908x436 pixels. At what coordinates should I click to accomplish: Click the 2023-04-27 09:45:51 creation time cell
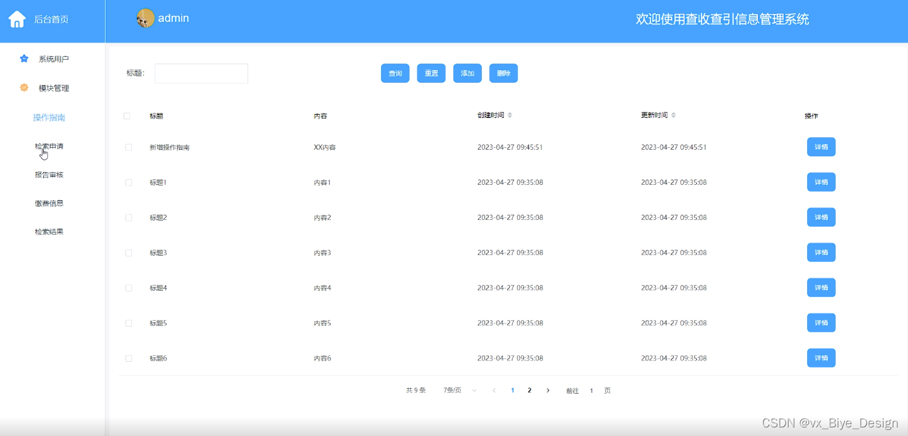coord(510,147)
